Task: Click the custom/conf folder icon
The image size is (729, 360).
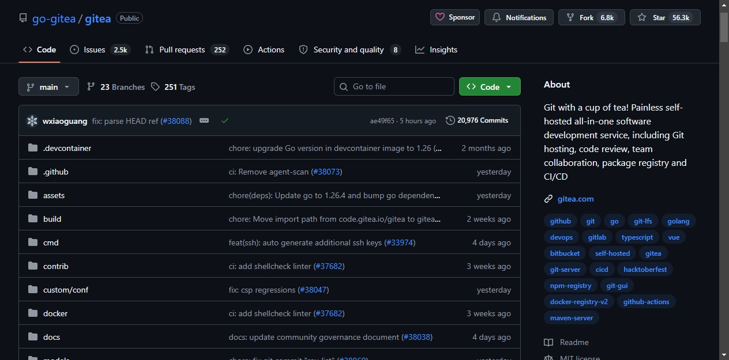Action: click(x=33, y=290)
